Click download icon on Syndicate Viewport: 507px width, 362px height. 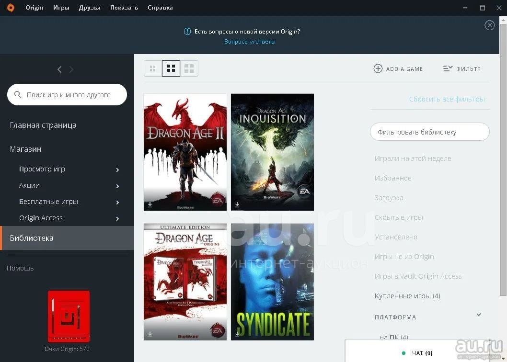point(237,334)
